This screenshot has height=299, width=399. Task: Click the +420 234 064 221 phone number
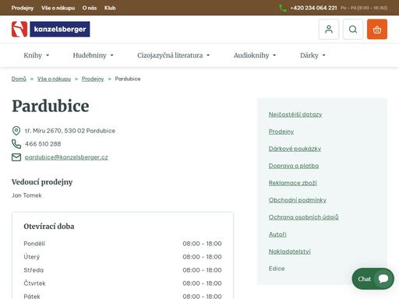point(313,8)
